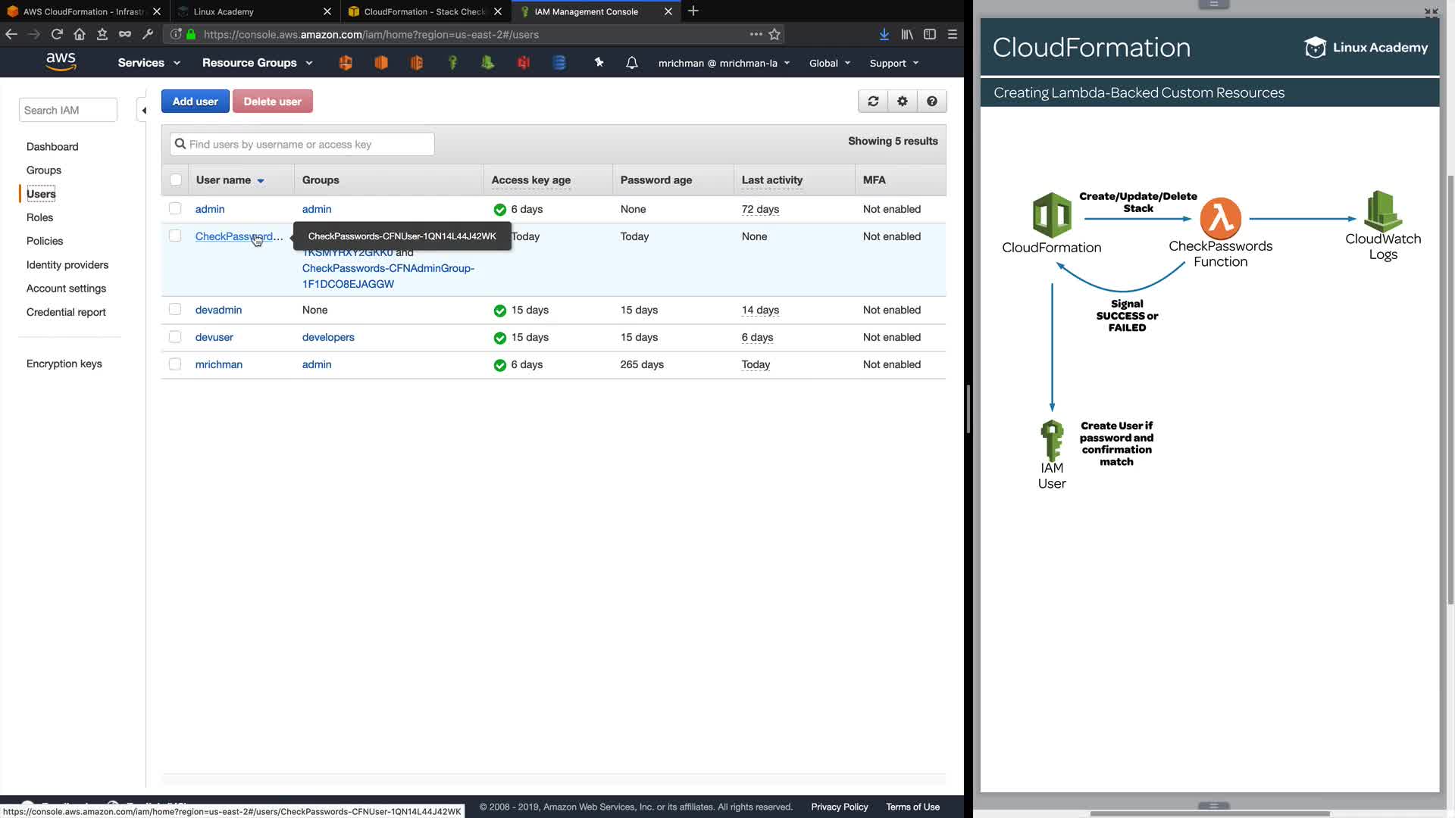1455x818 pixels.
Task: Click the AWS logo home icon
Action: [61, 62]
